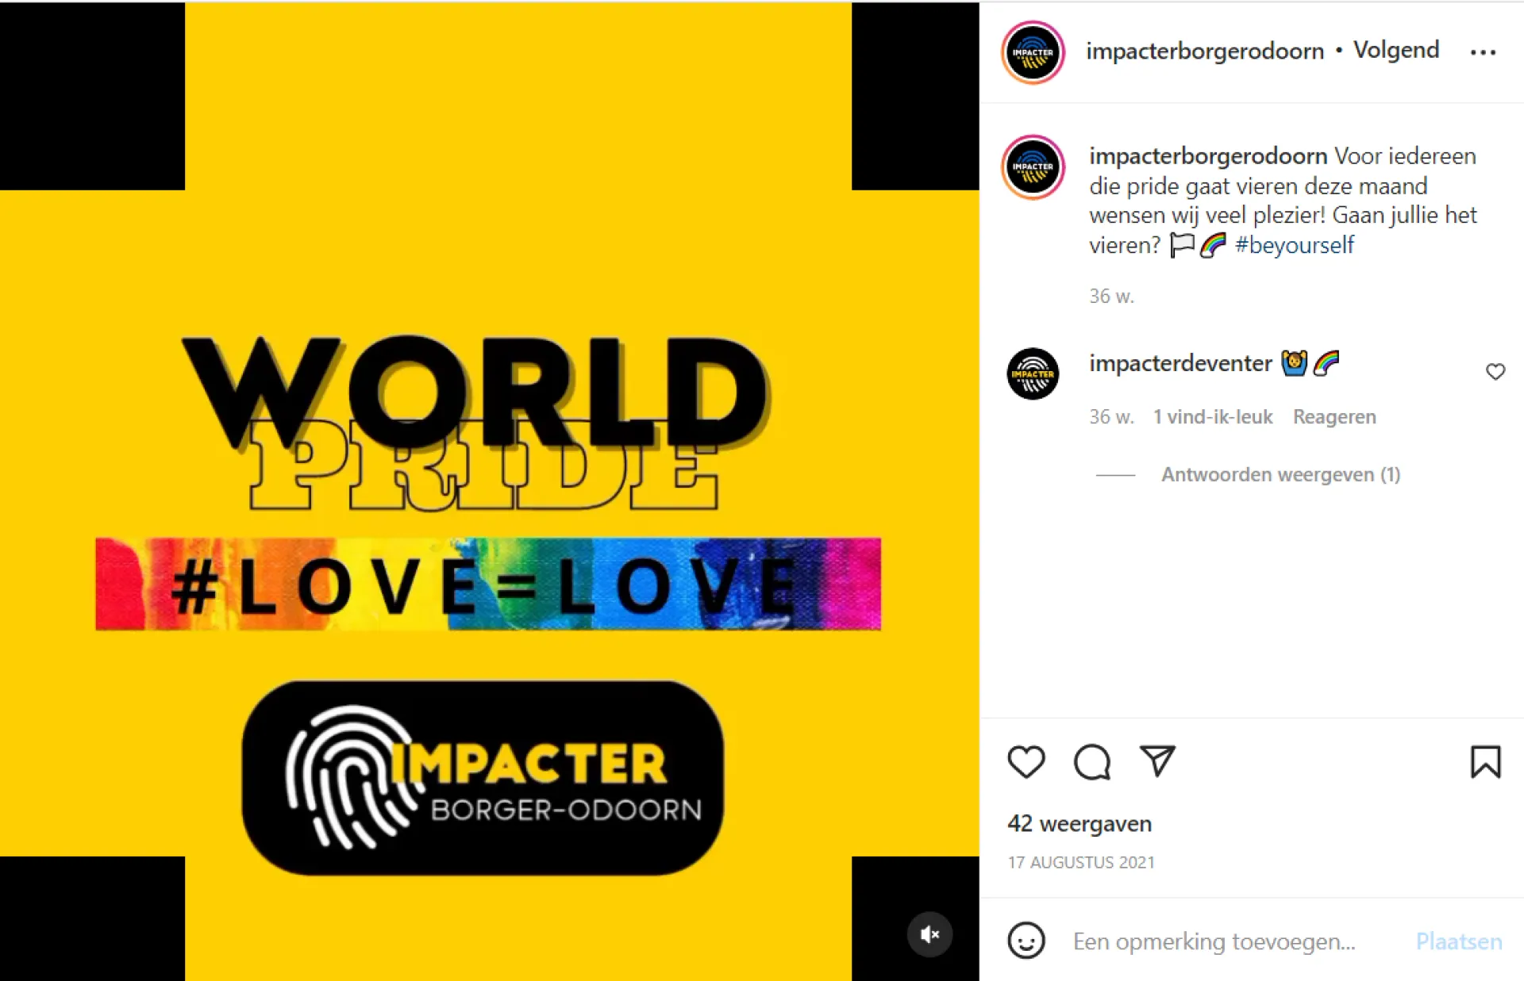
Task: Click Reageren under impacterdeventer's comment
Action: point(1334,416)
